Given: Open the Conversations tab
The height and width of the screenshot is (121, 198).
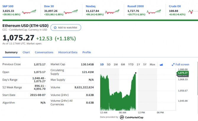Looking at the screenshot, I should pyautogui.click(x=44, y=52).
